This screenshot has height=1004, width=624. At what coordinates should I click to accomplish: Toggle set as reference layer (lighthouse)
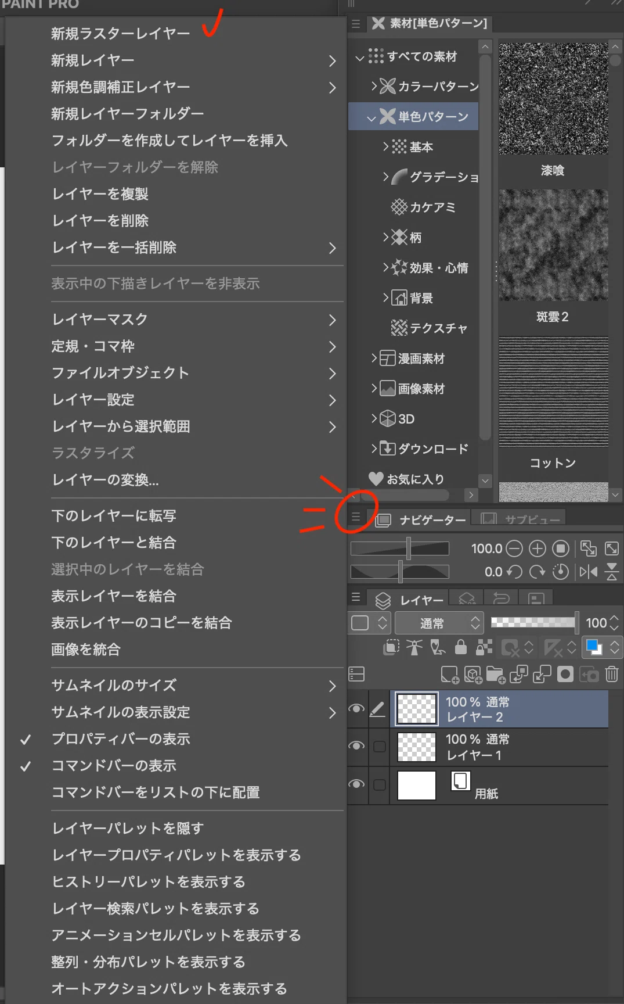click(x=414, y=647)
